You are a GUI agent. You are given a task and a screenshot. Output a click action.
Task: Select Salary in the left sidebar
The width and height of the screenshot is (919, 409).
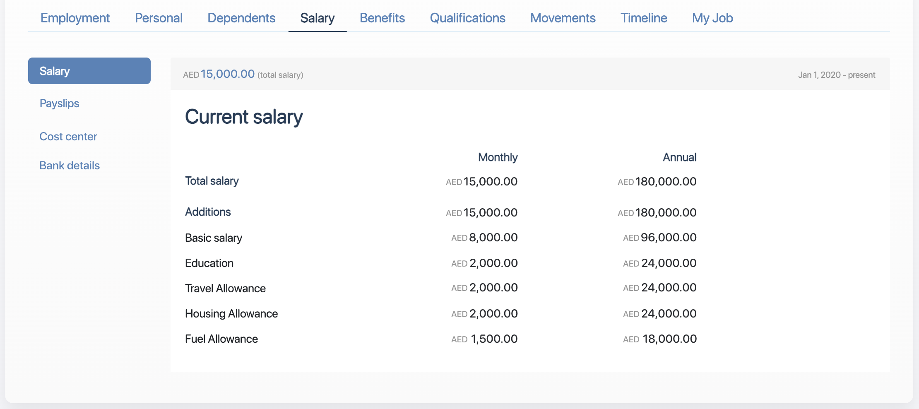pyautogui.click(x=89, y=71)
